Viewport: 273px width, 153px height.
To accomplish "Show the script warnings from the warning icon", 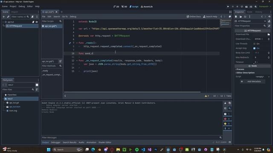I will pos(206,96).
